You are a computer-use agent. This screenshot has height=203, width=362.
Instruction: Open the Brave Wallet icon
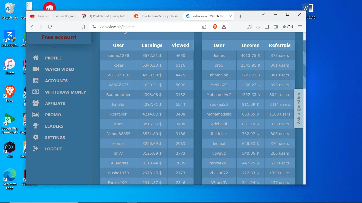(276, 27)
